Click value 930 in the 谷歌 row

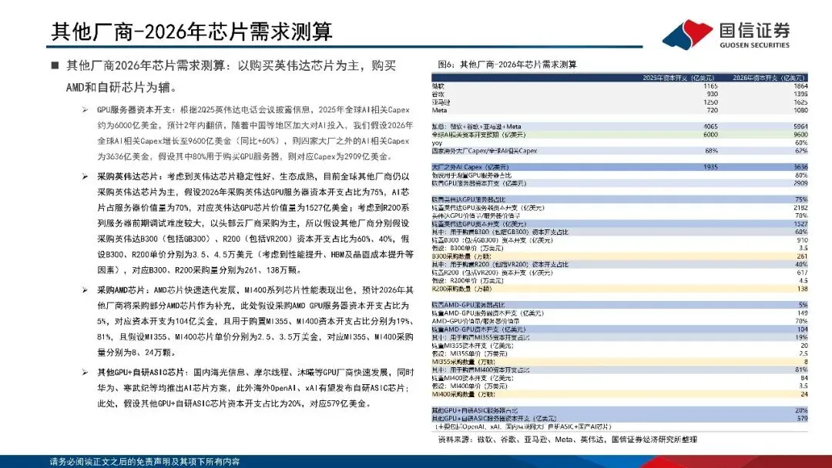coord(712,94)
